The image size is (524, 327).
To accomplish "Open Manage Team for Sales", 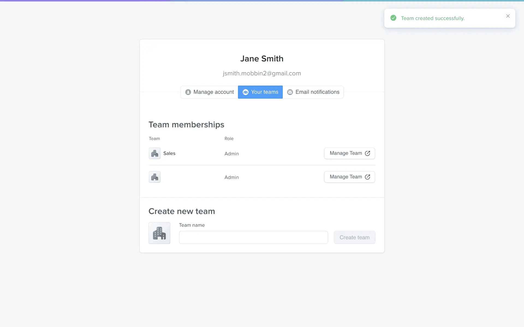I will (349, 153).
